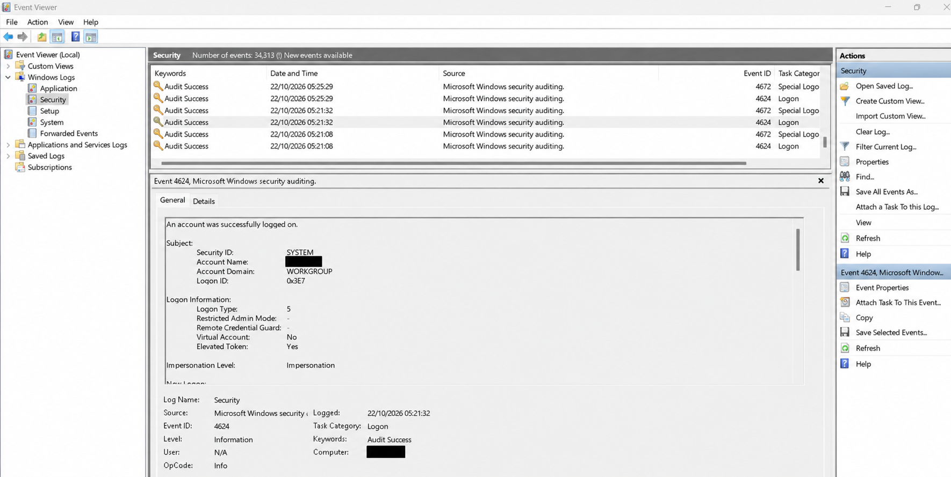Click the Event Properties icon
Screen dimensions: 951x477
click(x=845, y=288)
